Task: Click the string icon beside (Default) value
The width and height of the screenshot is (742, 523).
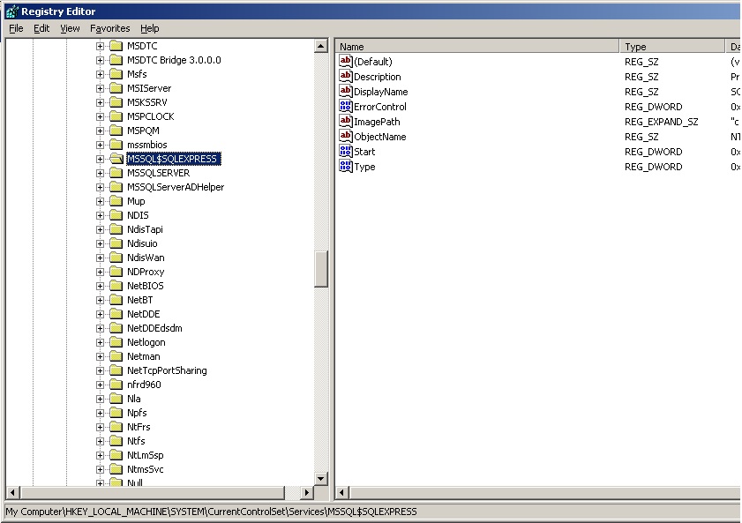Action: 346,61
